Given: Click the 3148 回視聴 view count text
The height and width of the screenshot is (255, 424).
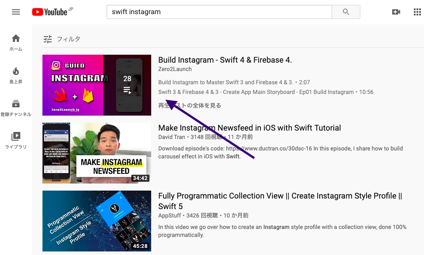Looking at the screenshot, I should (x=206, y=137).
